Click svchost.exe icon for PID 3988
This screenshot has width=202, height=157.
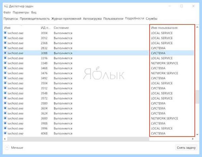click(x=5, y=123)
